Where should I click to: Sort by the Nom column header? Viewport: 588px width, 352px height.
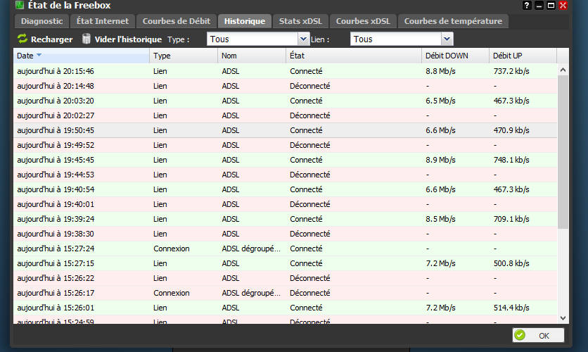pos(252,56)
